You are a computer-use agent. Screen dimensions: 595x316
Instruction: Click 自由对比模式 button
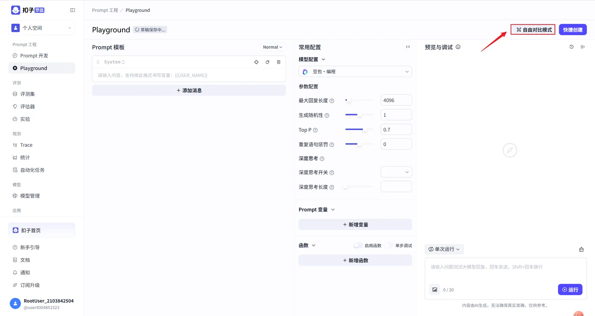(533, 30)
